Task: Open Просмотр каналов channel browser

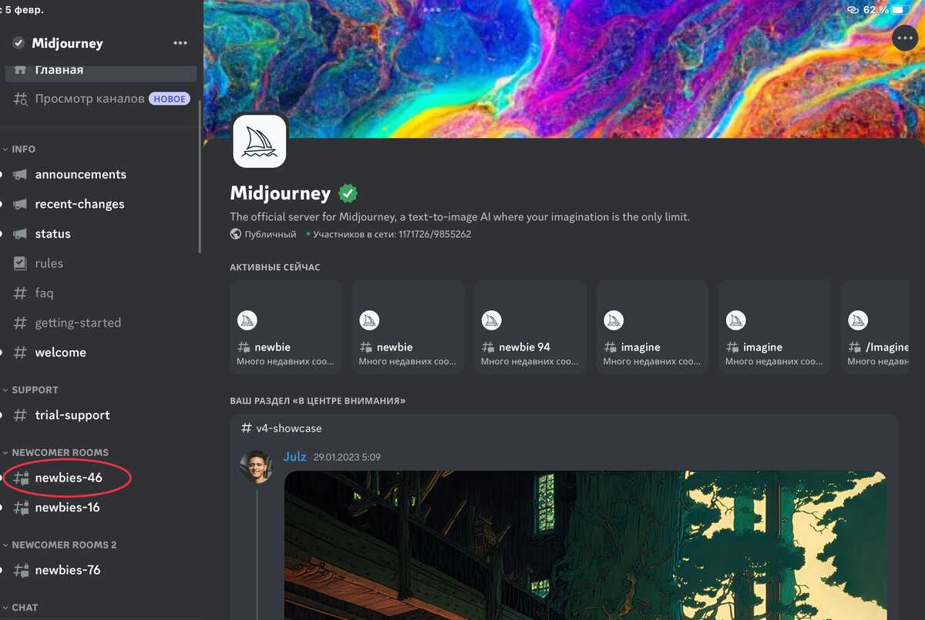Action: 101,99
